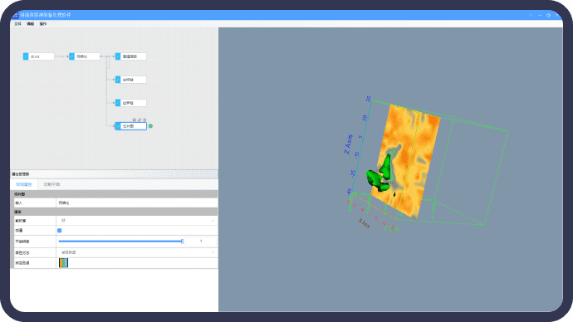Click the green circle beside the selected node
The height and width of the screenshot is (322, 573).
[x=150, y=126]
